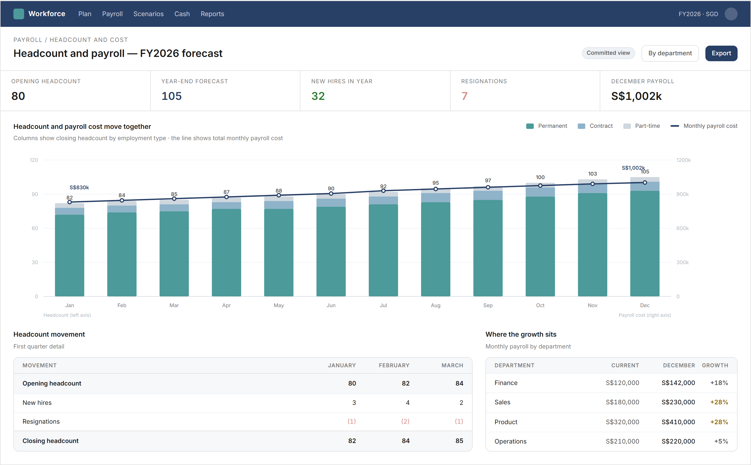Click the MOVEMENT column header
The image size is (751, 465).
(x=40, y=365)
